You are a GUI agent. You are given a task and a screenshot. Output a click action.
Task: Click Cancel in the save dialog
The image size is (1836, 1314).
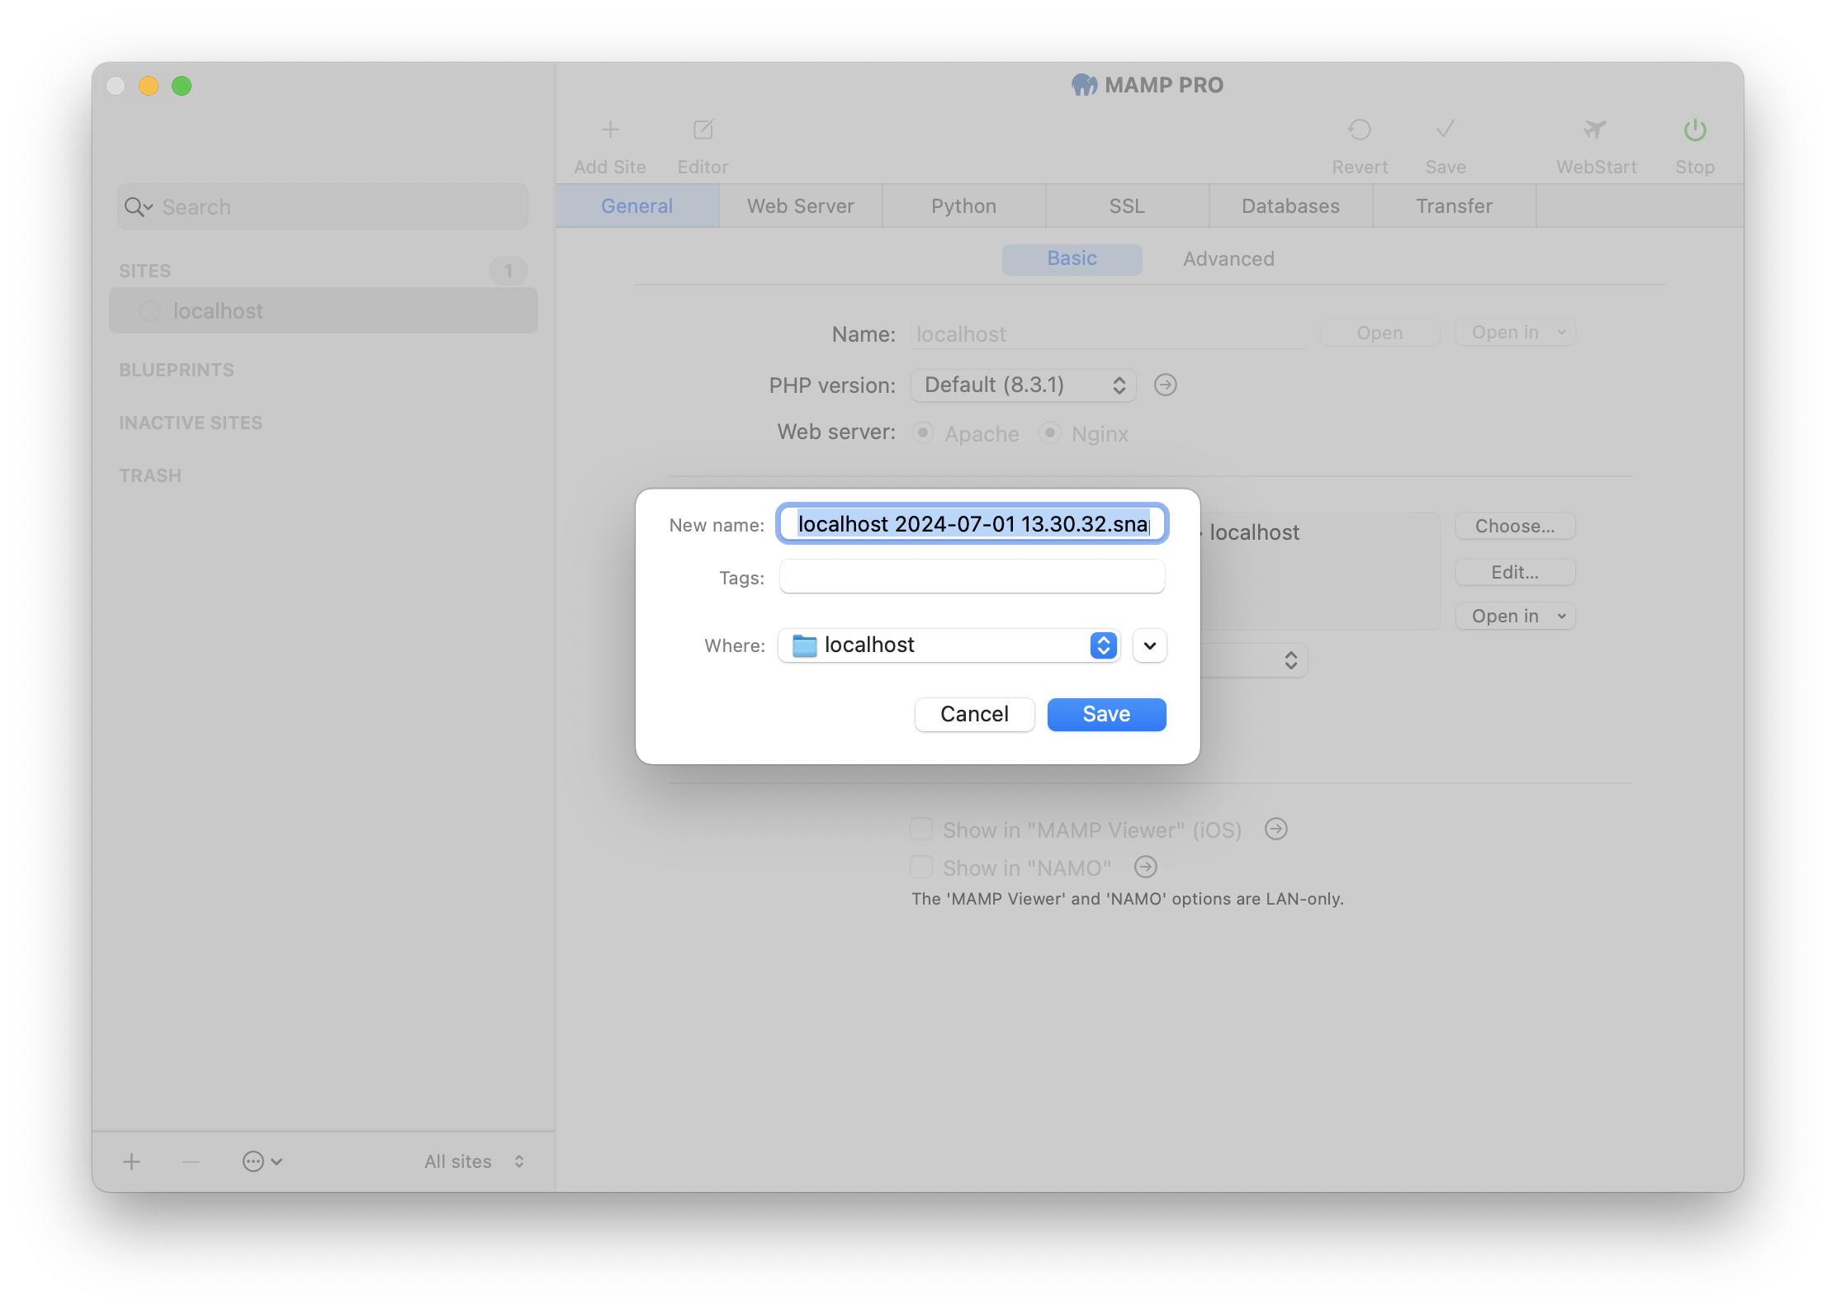975,715
